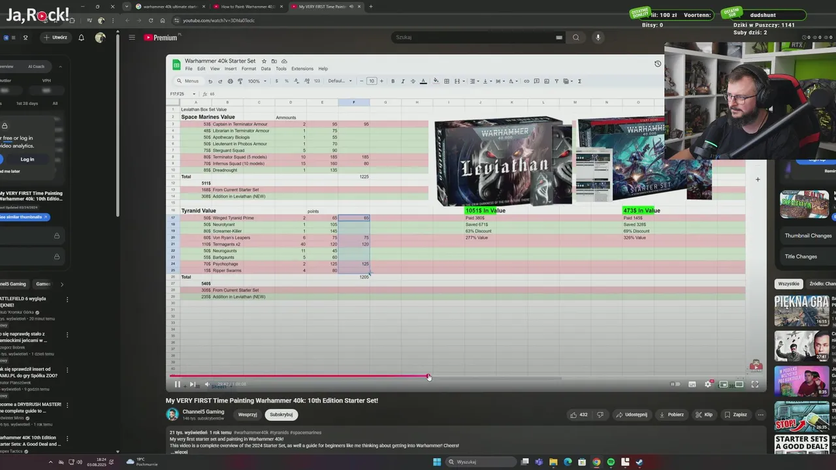Open the account avatar menu
The height and width of the screenshot is (470, 836).
[100, 37]
